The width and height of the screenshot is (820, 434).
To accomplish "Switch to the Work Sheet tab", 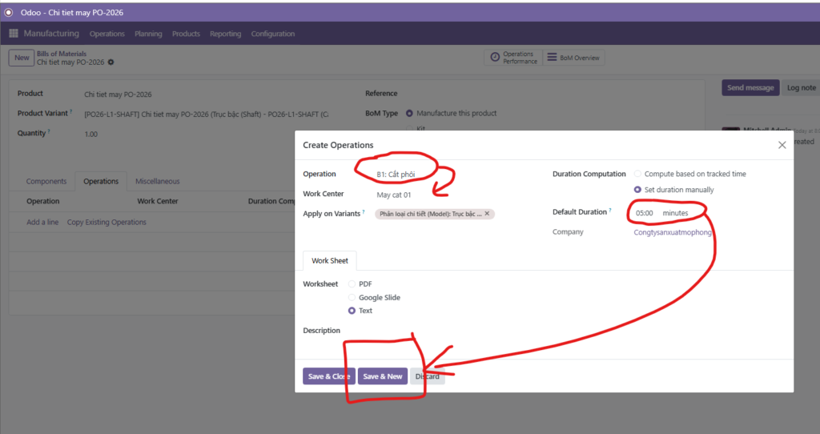I will point(330,261).
